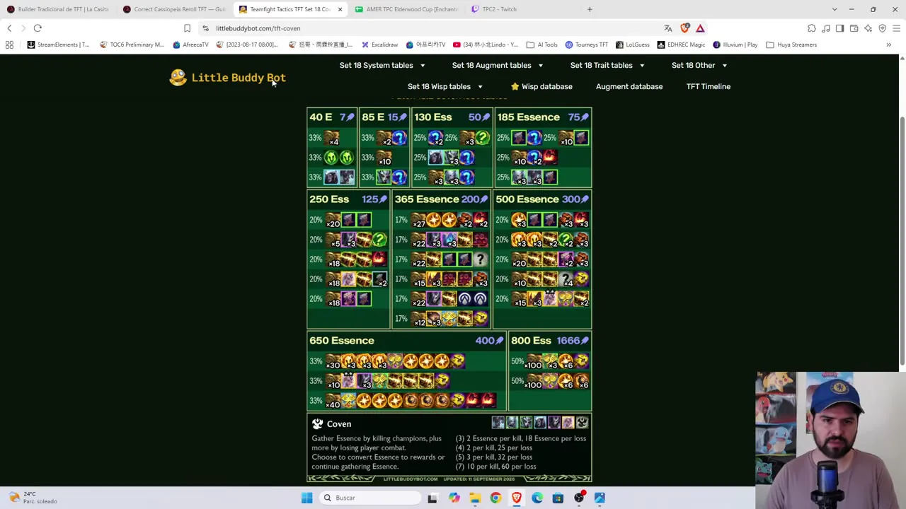Click the 500 Essence reward header
This screenshot has height=509, width=906.
(542, 199)
